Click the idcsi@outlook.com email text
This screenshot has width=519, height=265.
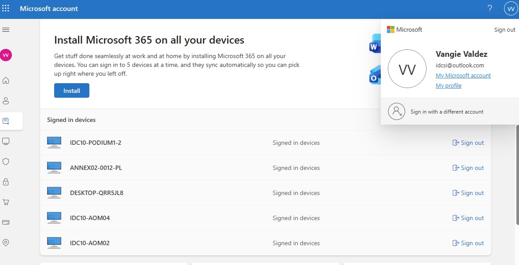[460, 65]
